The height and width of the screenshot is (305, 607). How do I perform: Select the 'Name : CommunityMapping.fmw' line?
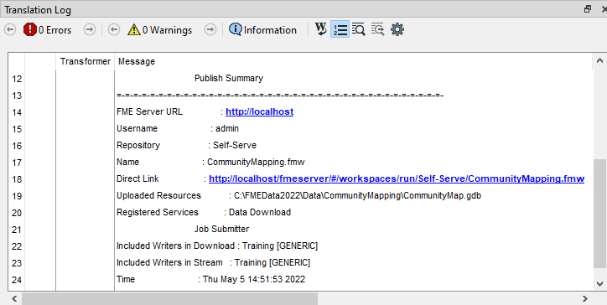pos(210,163)
